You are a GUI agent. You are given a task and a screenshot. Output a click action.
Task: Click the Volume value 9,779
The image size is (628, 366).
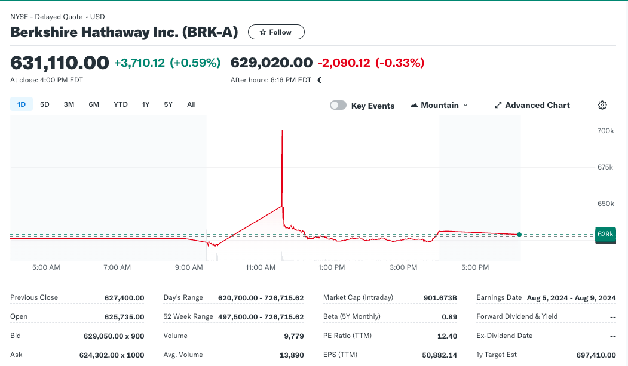(x=294, y=336)
